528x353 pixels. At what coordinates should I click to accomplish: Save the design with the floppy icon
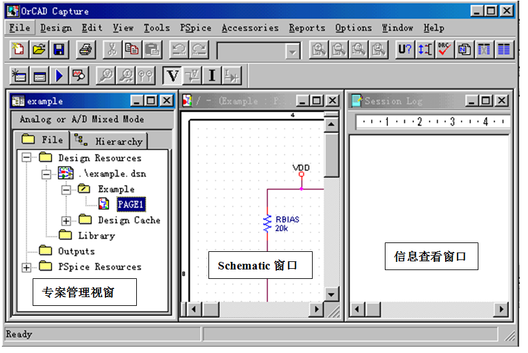click(x=59, y=50)
